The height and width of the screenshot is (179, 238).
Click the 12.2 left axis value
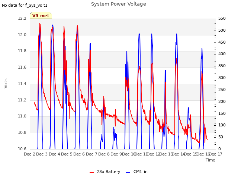(x=22, y=18)
